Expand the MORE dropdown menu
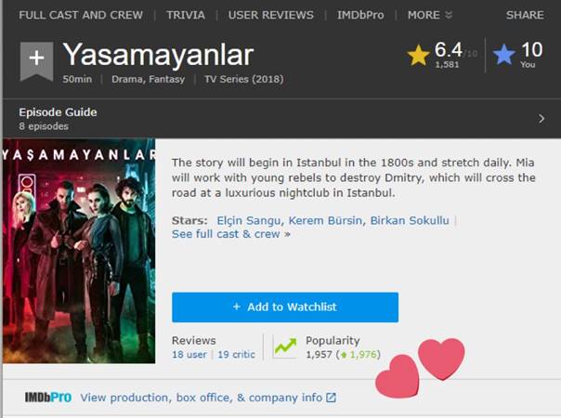561x418 pixels. tap(430, 15)
